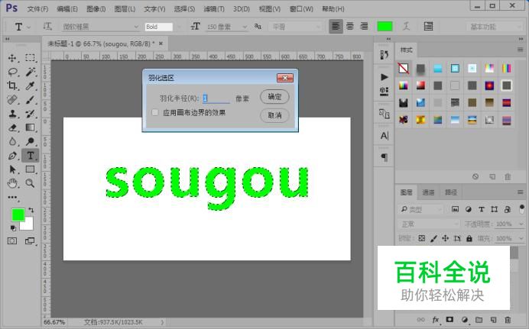
Task: Select the Clone Stamp tool
Action: (x=12, y=114)
